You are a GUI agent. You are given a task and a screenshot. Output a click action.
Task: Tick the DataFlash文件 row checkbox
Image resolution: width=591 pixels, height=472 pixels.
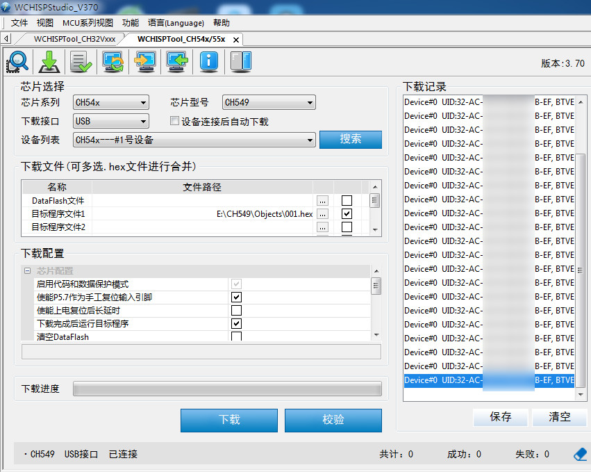tap(347, 200)
